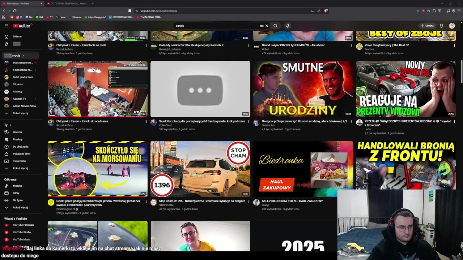Open the YouTube hamburger guide menu
The height and width of the screenshot is (260, 463).
[x=6, y=26]
